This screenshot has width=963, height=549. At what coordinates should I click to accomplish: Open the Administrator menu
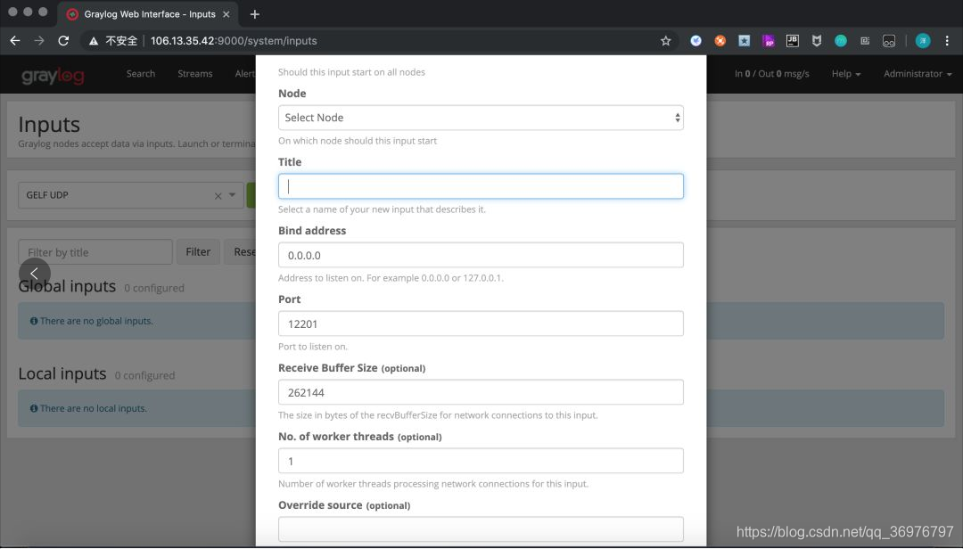(918, 74)
